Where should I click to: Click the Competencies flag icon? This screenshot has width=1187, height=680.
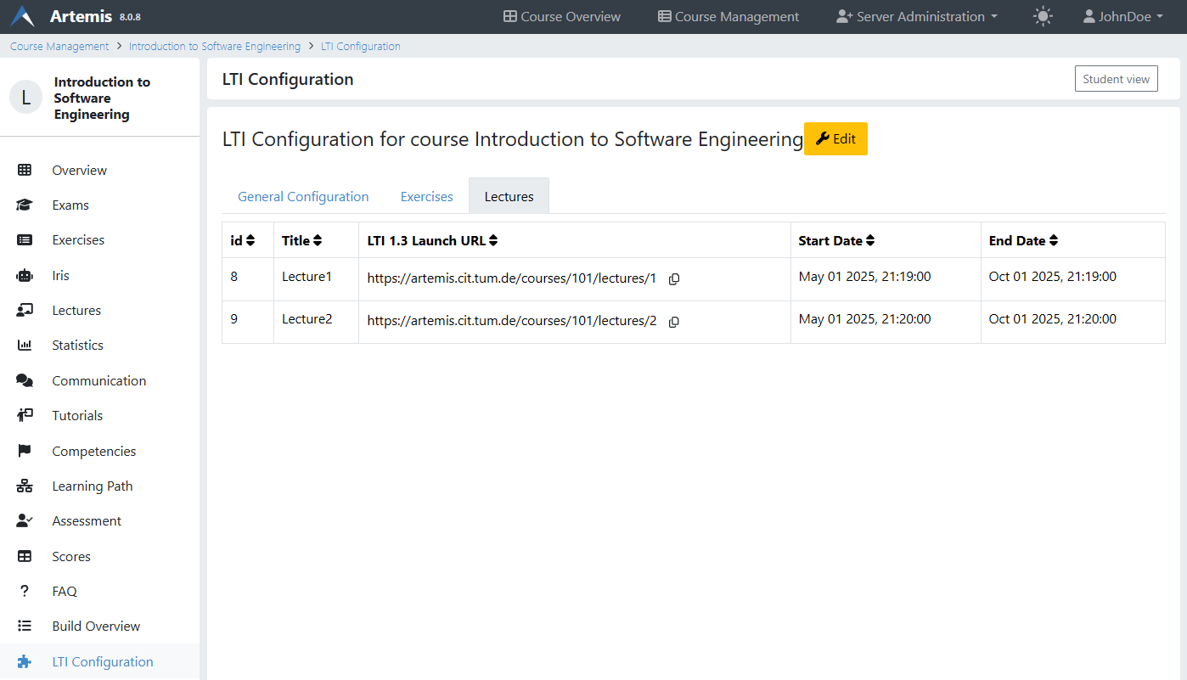coord(25,451)
